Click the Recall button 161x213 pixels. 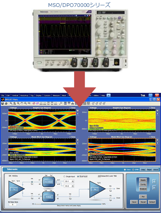[143, 202]
